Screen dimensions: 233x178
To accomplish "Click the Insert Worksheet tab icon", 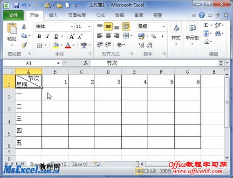I will 97,164.
